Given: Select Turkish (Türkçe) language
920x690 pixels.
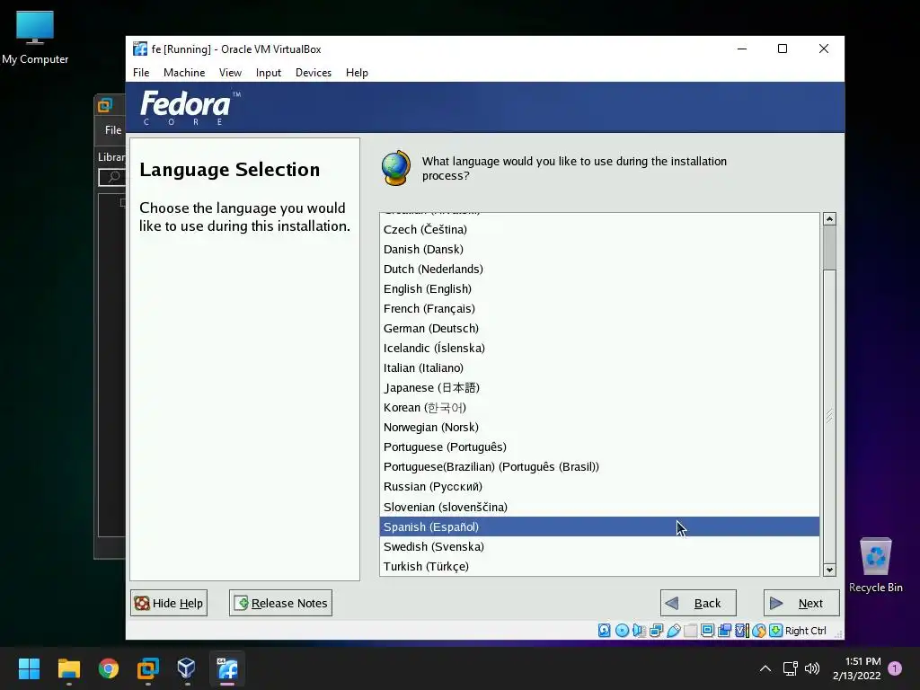Looking at the screenshot, I should click(599, 566).
